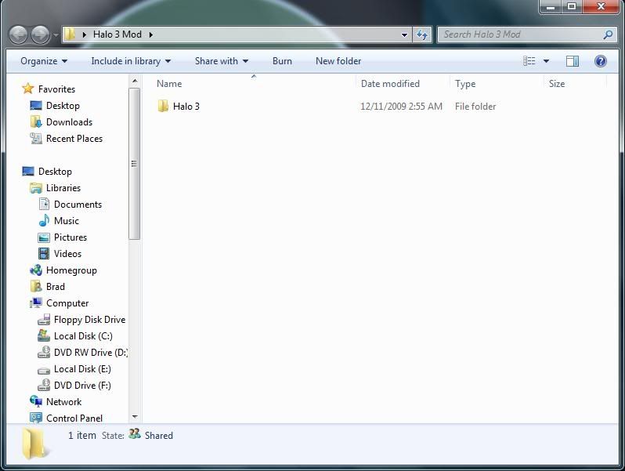Open Homegroup
This screenshot has height=471, width=625.
click(71, 270)
